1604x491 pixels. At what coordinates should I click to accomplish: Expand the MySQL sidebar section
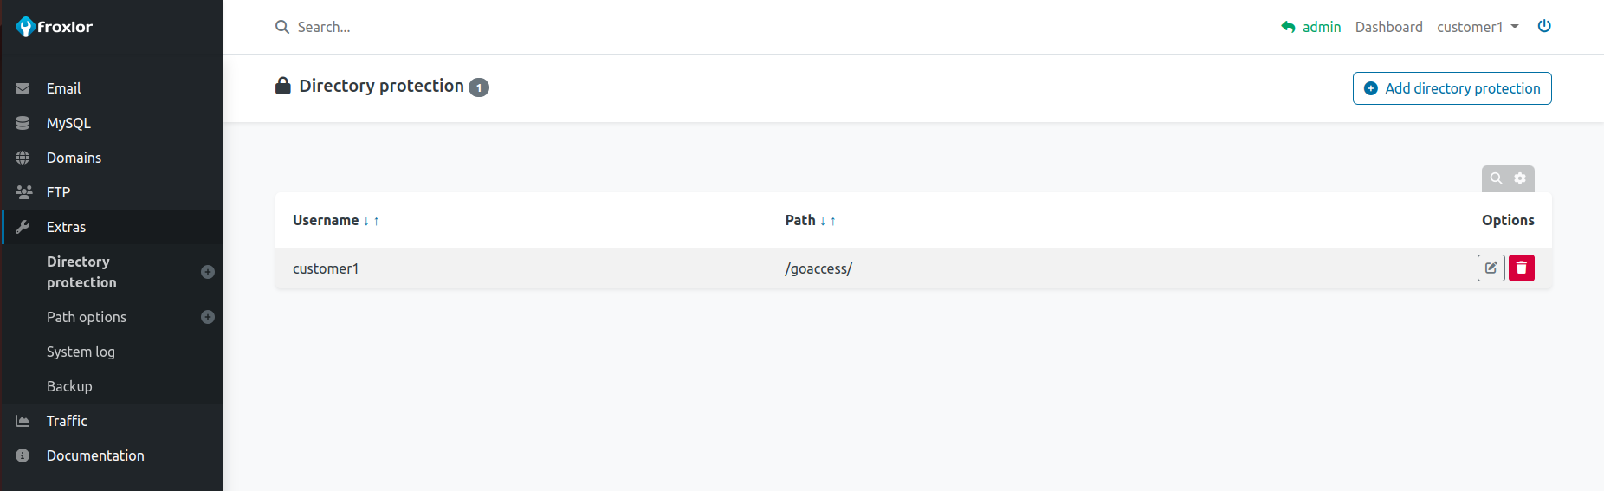click(68, 123)
